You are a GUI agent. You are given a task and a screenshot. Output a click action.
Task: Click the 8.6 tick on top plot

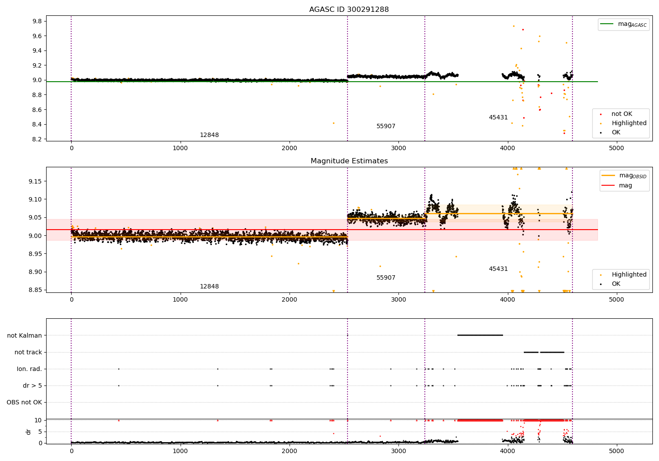point(37,110)
